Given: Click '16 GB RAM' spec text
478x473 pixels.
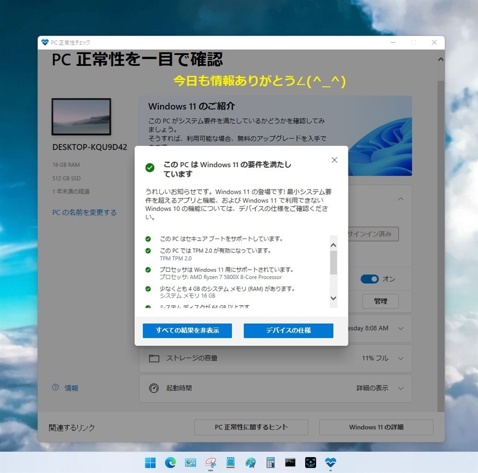Looking at the screenshot, I should point(66,165).
